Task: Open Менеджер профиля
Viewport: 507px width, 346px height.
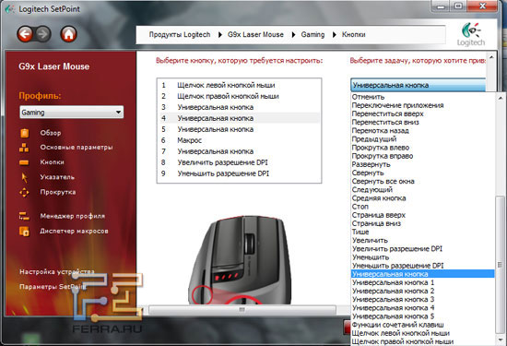Action: coord(73,216)
